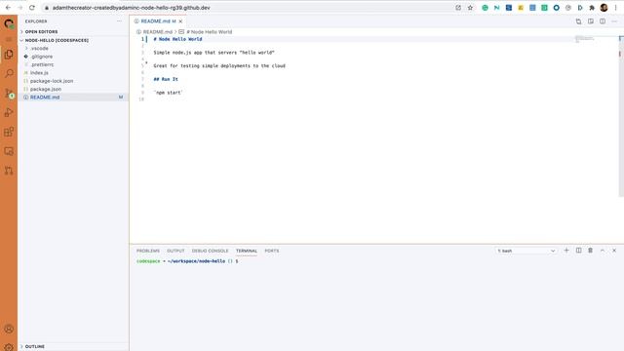Open the Accounts icon in activity bar
Screen dimensions: 624x351
point(9,329)
